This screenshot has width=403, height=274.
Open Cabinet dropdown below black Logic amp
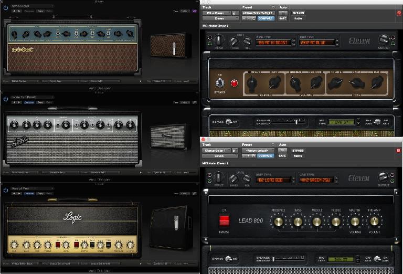[104, 264]
